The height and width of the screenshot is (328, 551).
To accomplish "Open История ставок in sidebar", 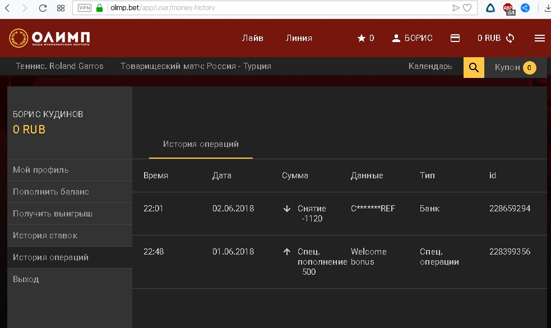I will tap(45, 235).
